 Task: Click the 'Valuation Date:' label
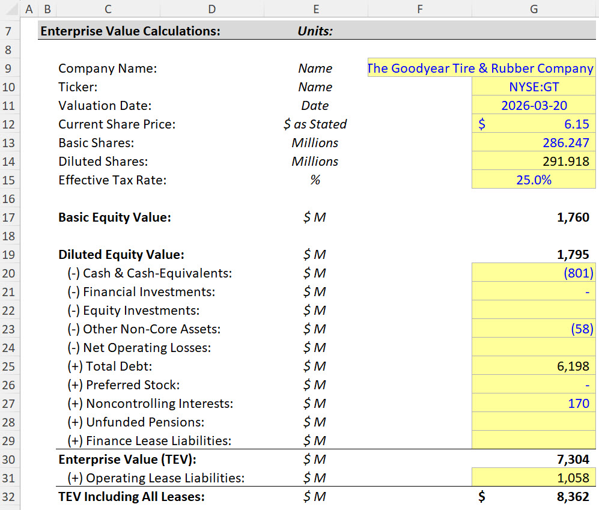105,106
